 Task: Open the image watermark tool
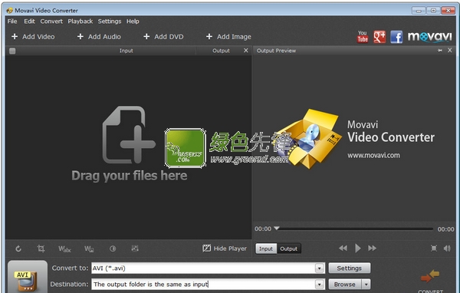coord(89,249)
